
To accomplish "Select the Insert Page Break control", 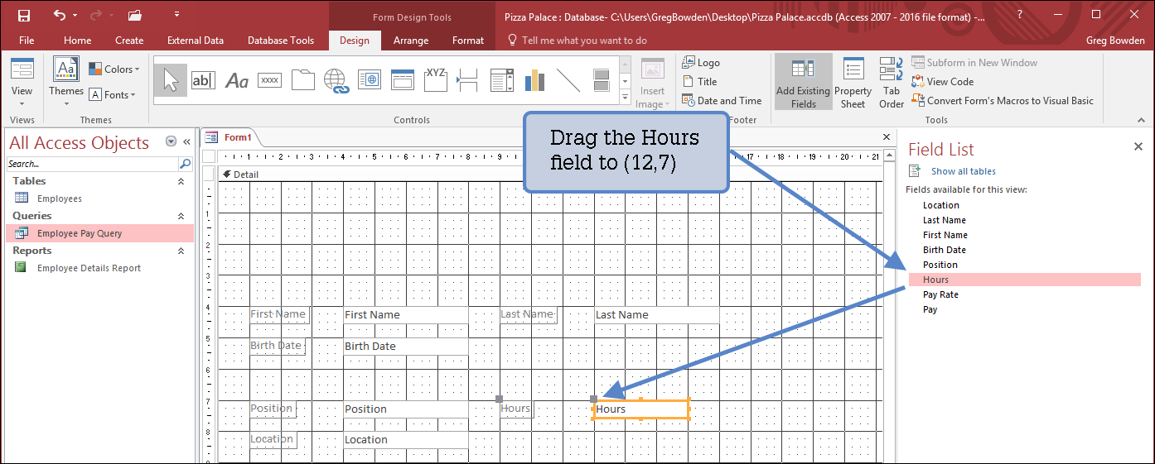I will (x=468, y=80).
